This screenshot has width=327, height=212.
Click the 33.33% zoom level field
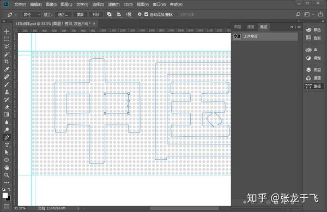pos(20,208)
